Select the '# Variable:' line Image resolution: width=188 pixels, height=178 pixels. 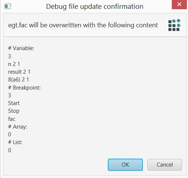point(21,48)
